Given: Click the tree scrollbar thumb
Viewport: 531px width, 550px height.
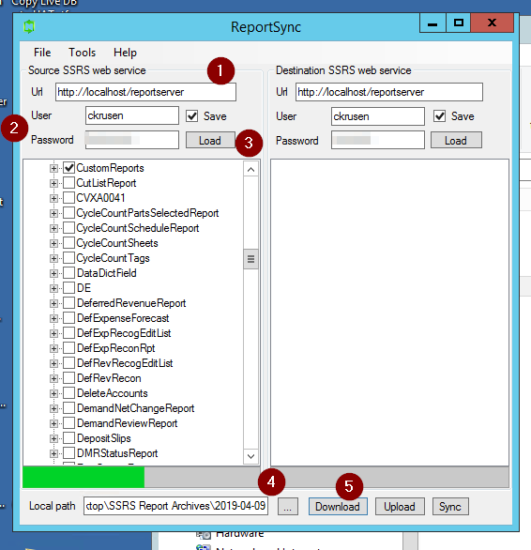Looking at the screenshot, I should coord(250,259).
